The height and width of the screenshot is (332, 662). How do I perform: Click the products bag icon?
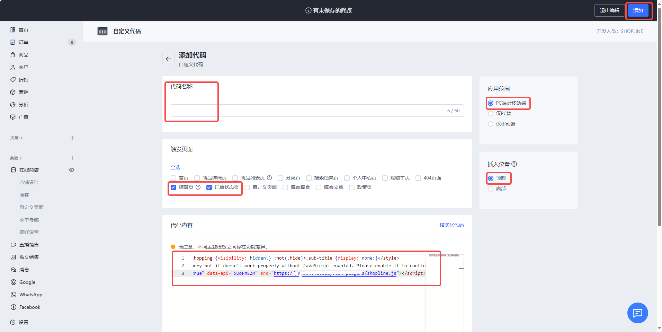click(13, 55)
